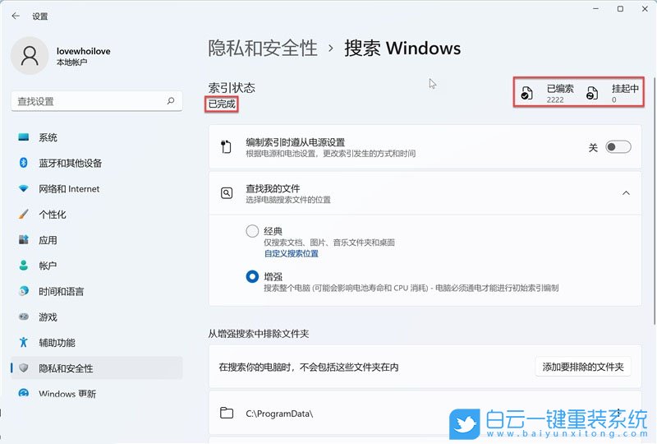Screen dimensions: 657x444
Task: Click the Windows 更新 refresh icon
Action: pyautogui.click(x=24, y=393)
